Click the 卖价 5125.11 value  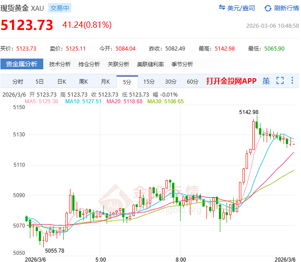pyautogui.click(x=76, y=49)
